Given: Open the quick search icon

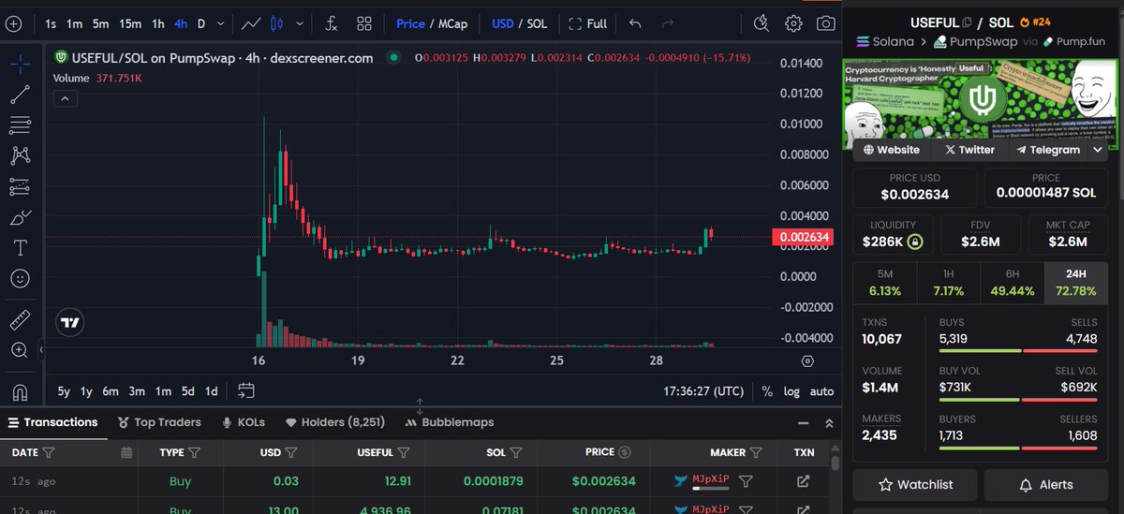Looking at the screenshot, I should (x=762, y=23).
